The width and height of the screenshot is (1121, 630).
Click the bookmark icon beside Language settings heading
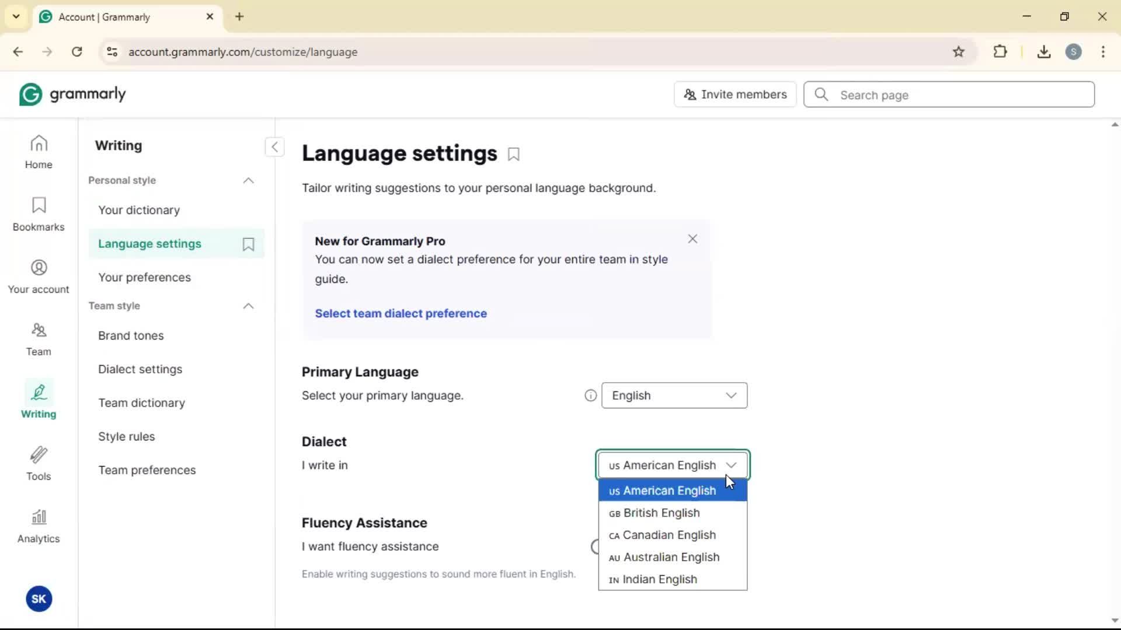[514, 155]
